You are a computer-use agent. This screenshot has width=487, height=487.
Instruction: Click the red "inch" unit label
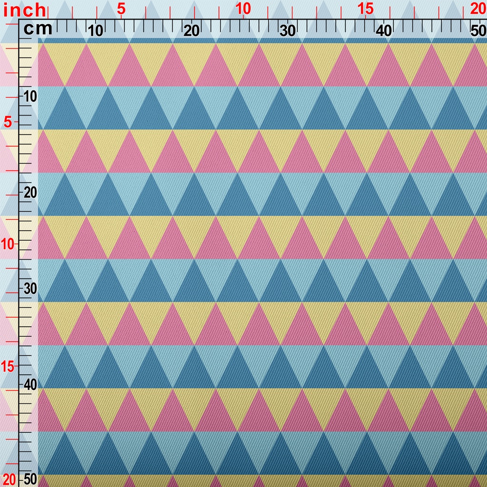coord(24,10)
